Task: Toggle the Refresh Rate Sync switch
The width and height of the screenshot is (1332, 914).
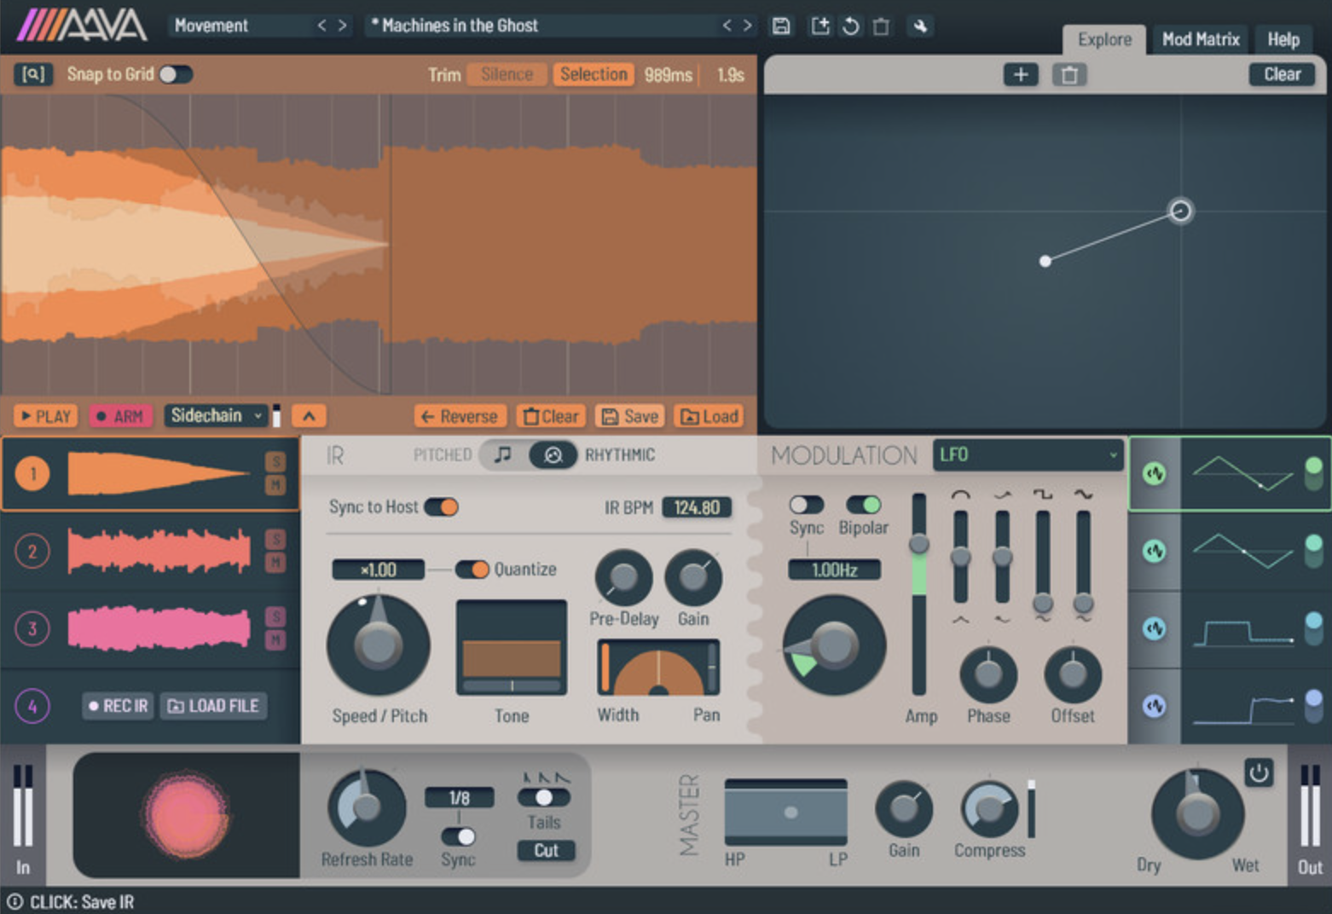Action: coord(459,836)
